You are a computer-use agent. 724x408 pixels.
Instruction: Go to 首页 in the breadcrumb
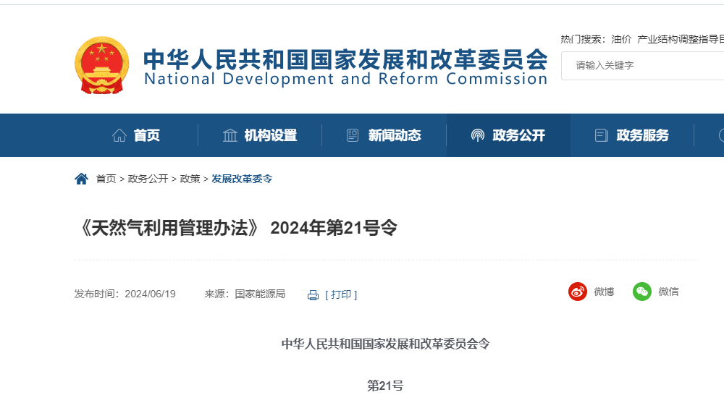pyautogui.click(x=106, y=179)
